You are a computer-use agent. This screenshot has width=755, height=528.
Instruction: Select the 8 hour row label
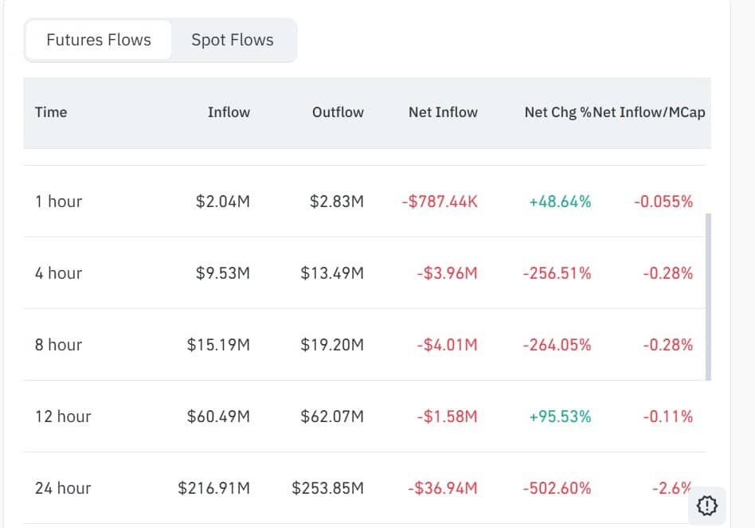click(58, 345)
